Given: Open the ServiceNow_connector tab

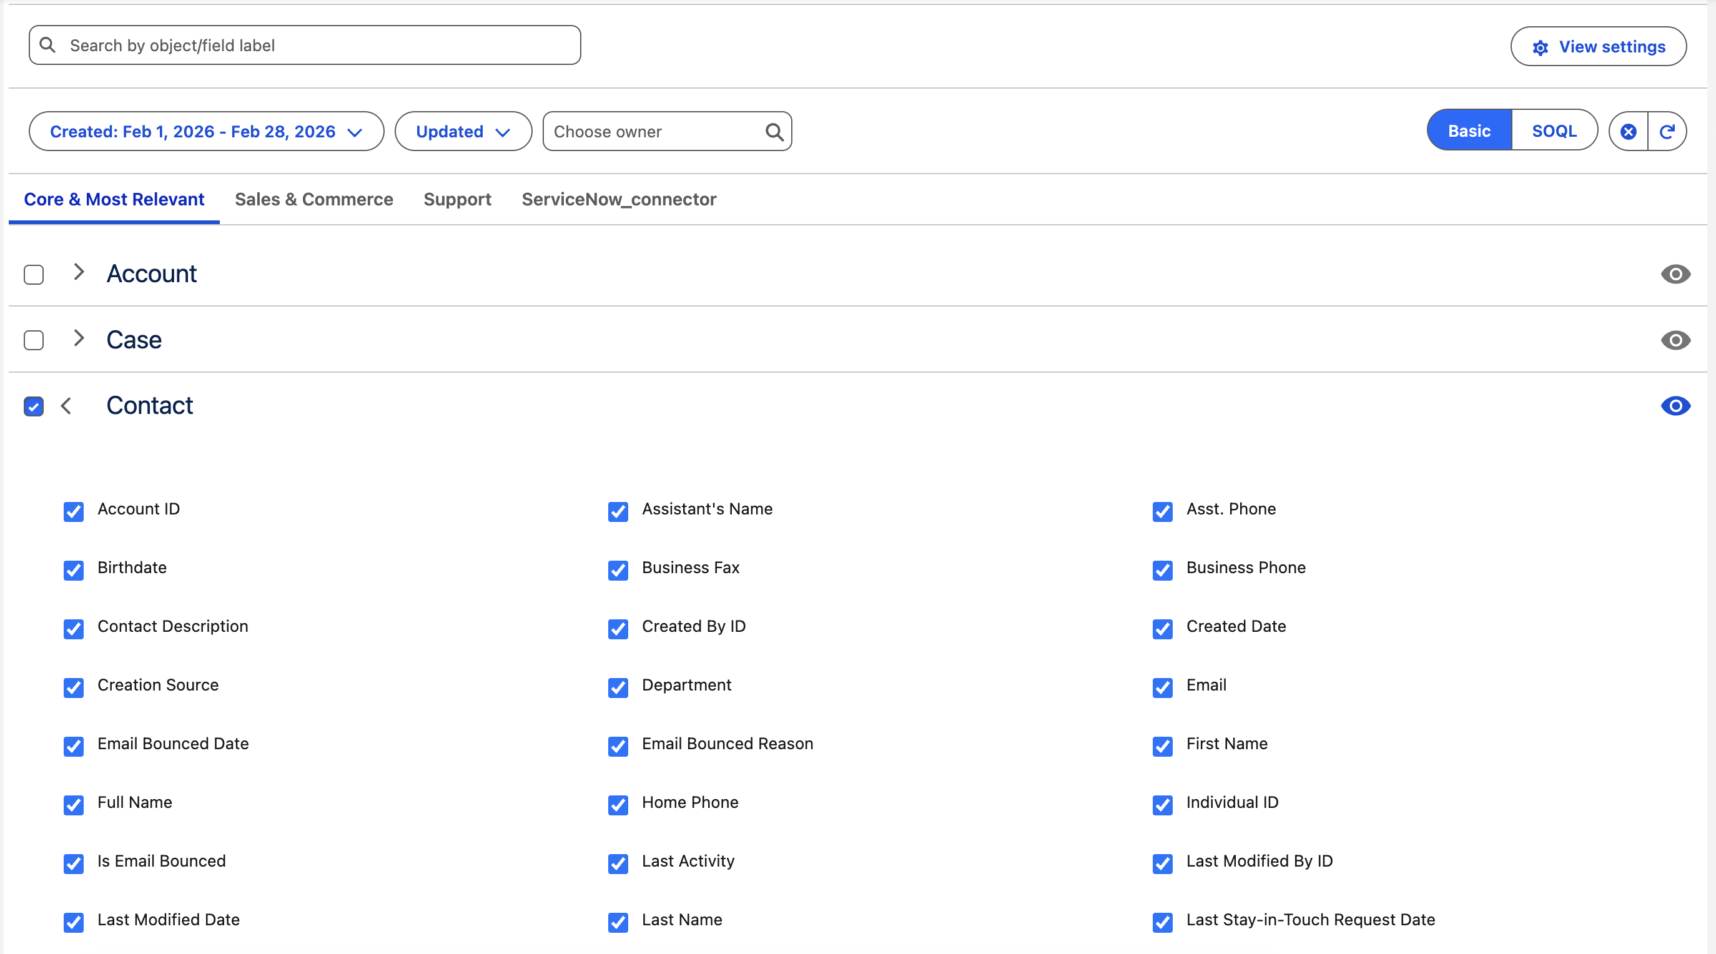Looking at the screenshot, I should coord(618,199).
